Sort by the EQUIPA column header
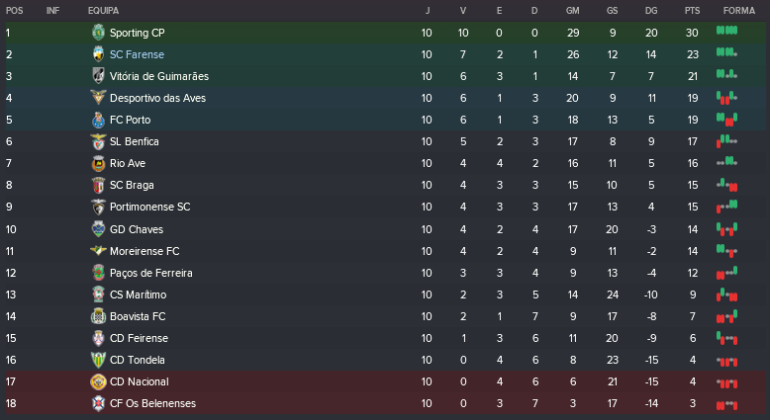This screenshot has width=770, height=420. click(103, 10)
